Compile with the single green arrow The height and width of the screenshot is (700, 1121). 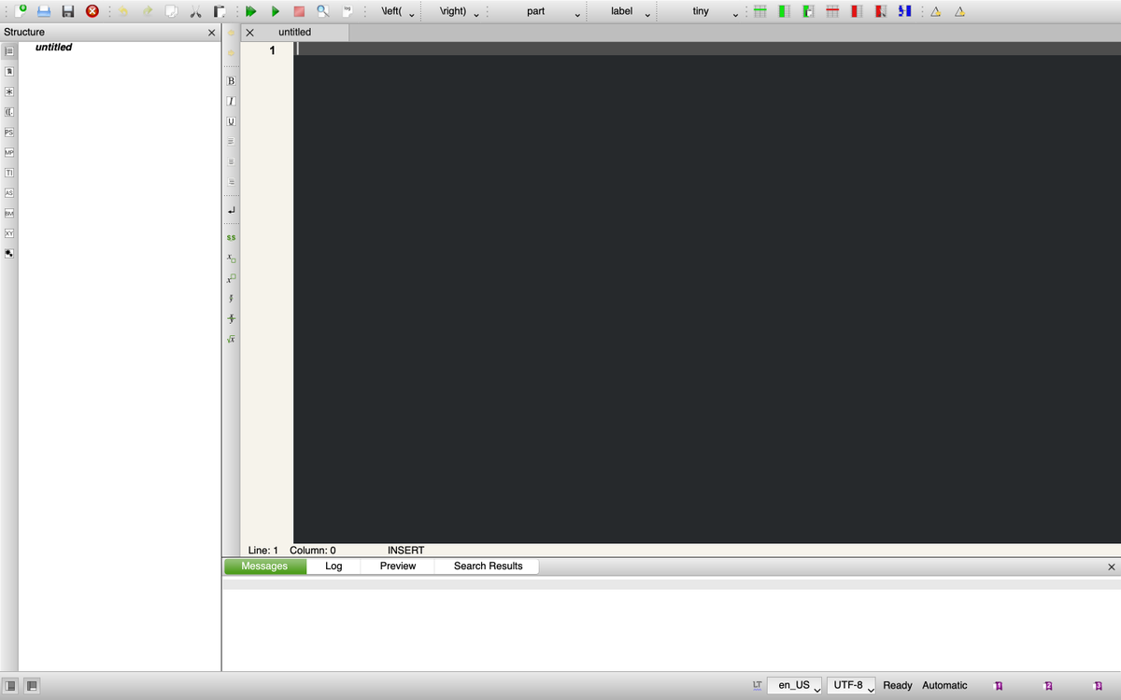276,11
